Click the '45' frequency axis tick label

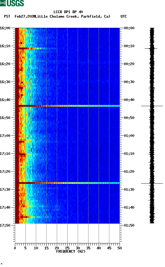pyautogui.click(x=109, y=248)
